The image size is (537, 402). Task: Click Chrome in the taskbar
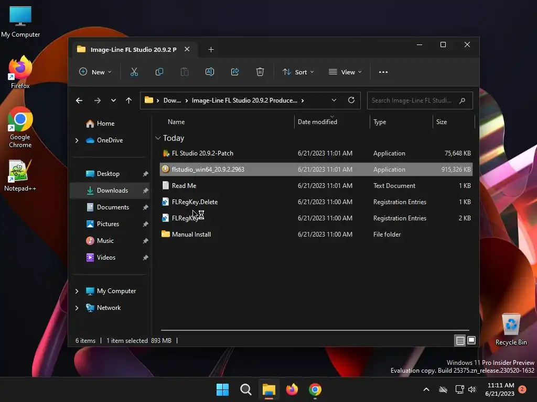[x=315, y=389]
